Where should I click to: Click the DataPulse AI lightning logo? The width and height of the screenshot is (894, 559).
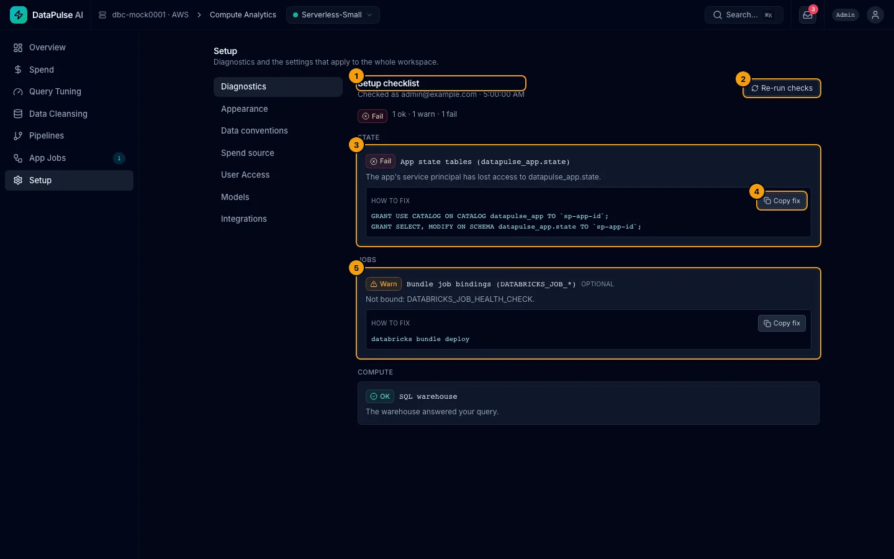tap(19, 15)
